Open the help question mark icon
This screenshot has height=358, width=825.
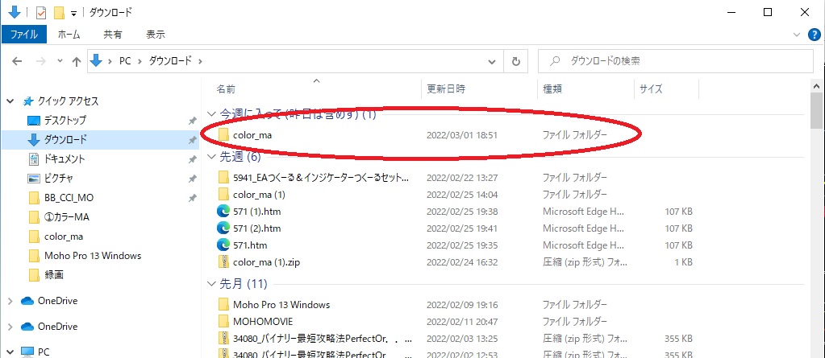pos(815,35)
